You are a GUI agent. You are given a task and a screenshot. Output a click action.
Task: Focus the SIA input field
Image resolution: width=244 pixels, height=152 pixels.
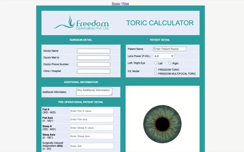pos(91,146)
